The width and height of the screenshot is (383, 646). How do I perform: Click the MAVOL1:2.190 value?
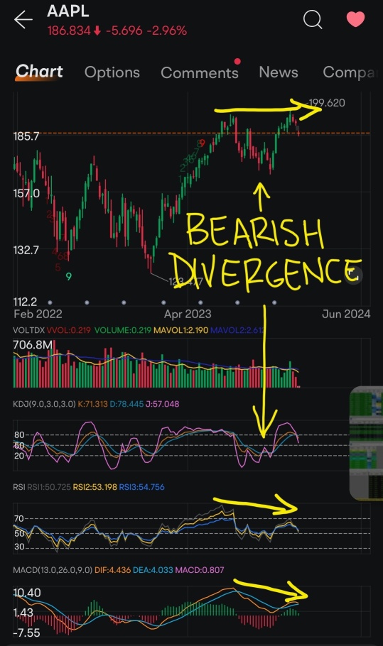[180, 330]
